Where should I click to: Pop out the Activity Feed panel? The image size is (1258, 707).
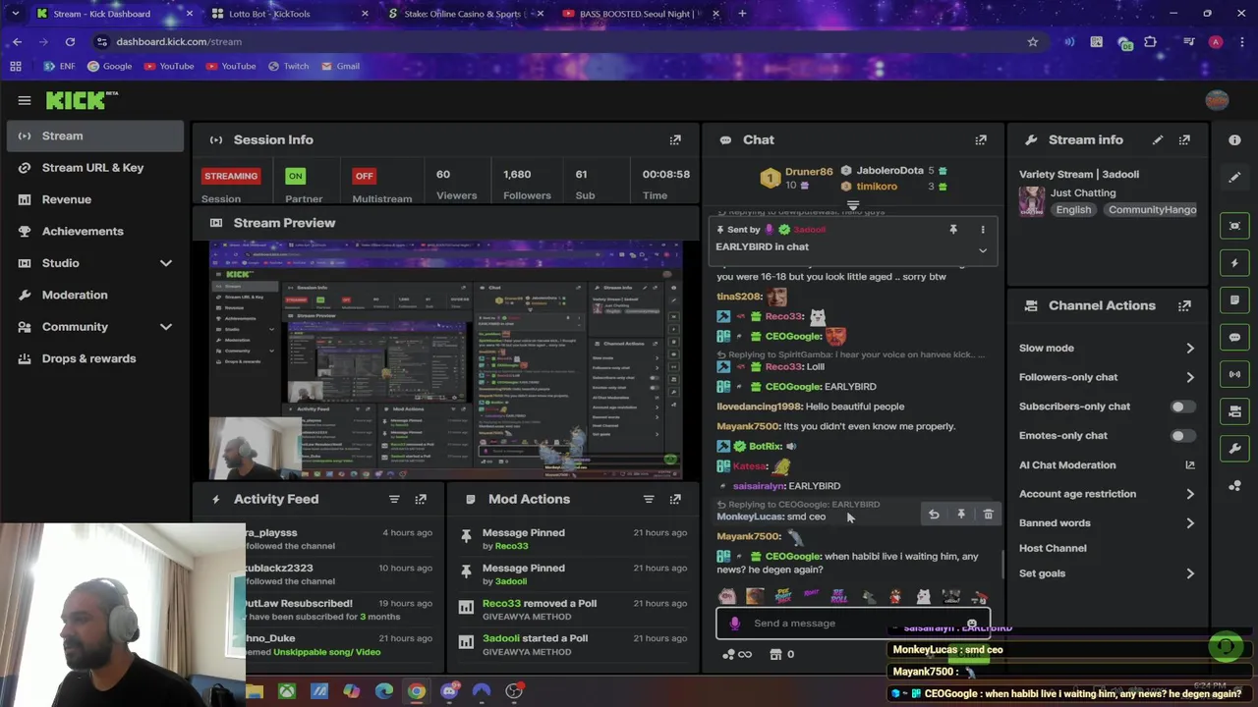pyautogui.click(x=421, y=499)
